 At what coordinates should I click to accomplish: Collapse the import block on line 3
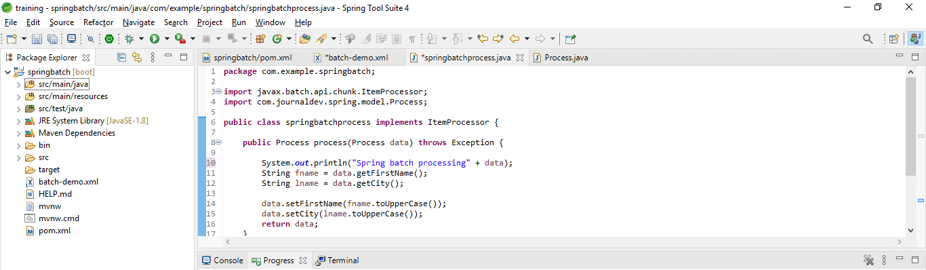tap(218, 92)
